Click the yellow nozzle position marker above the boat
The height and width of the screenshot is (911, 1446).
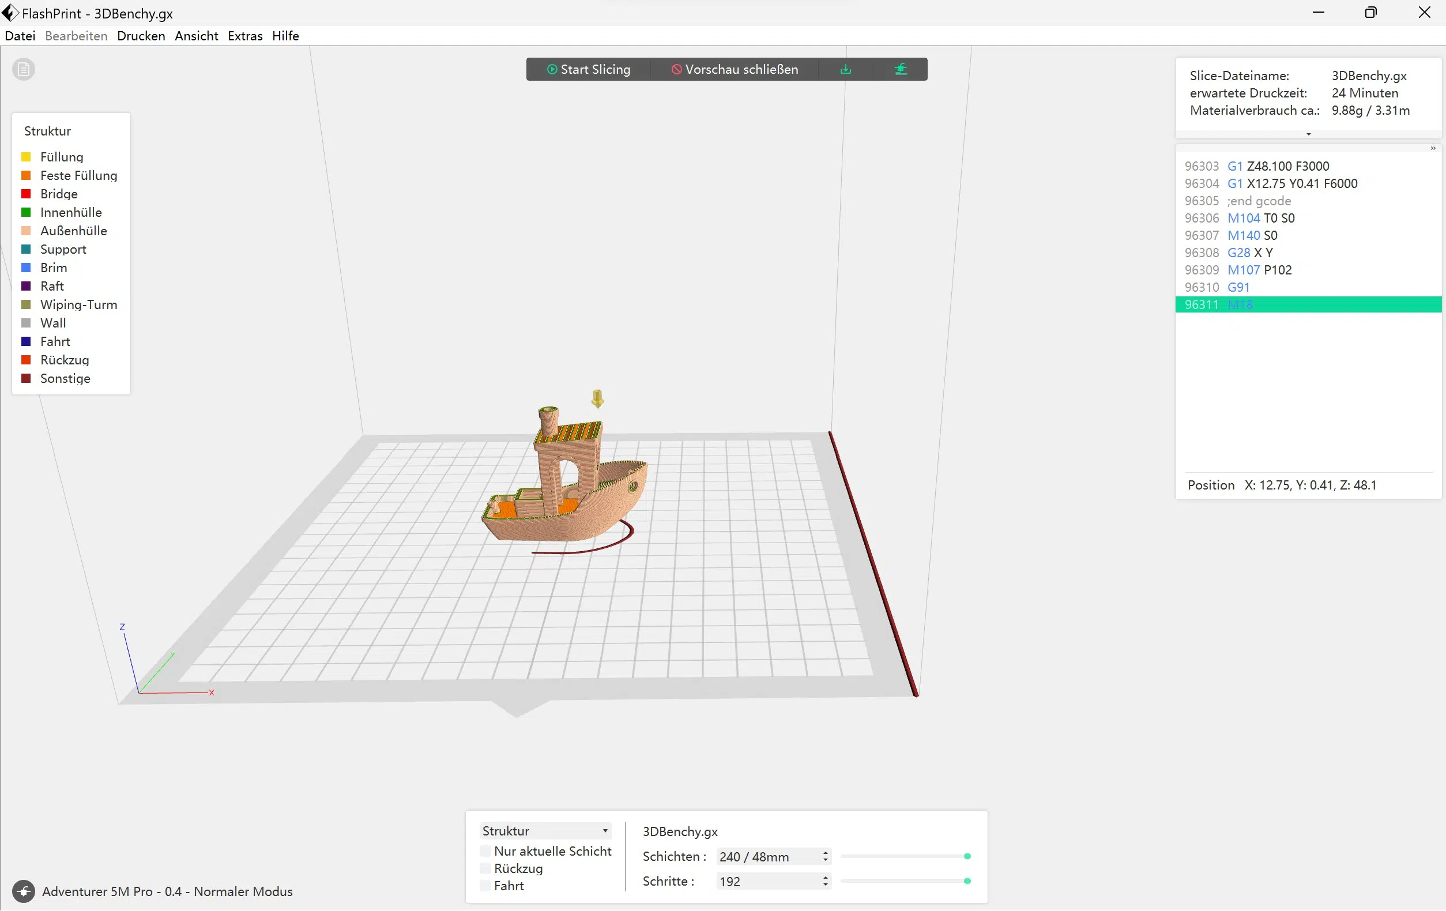coord(597,399)
